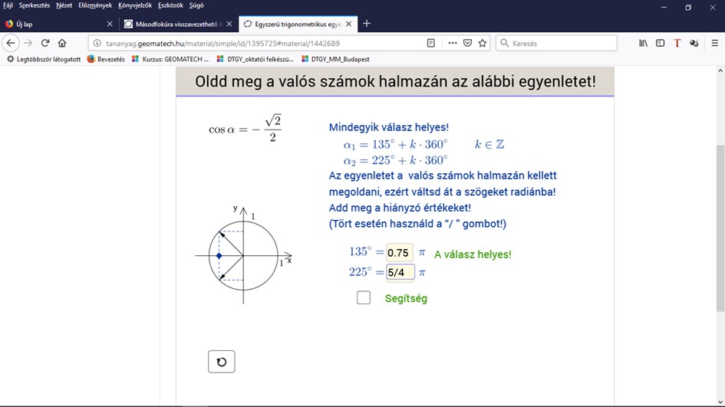
Task: Click the vertical scrollbar thumb
Action: (720, 228)
